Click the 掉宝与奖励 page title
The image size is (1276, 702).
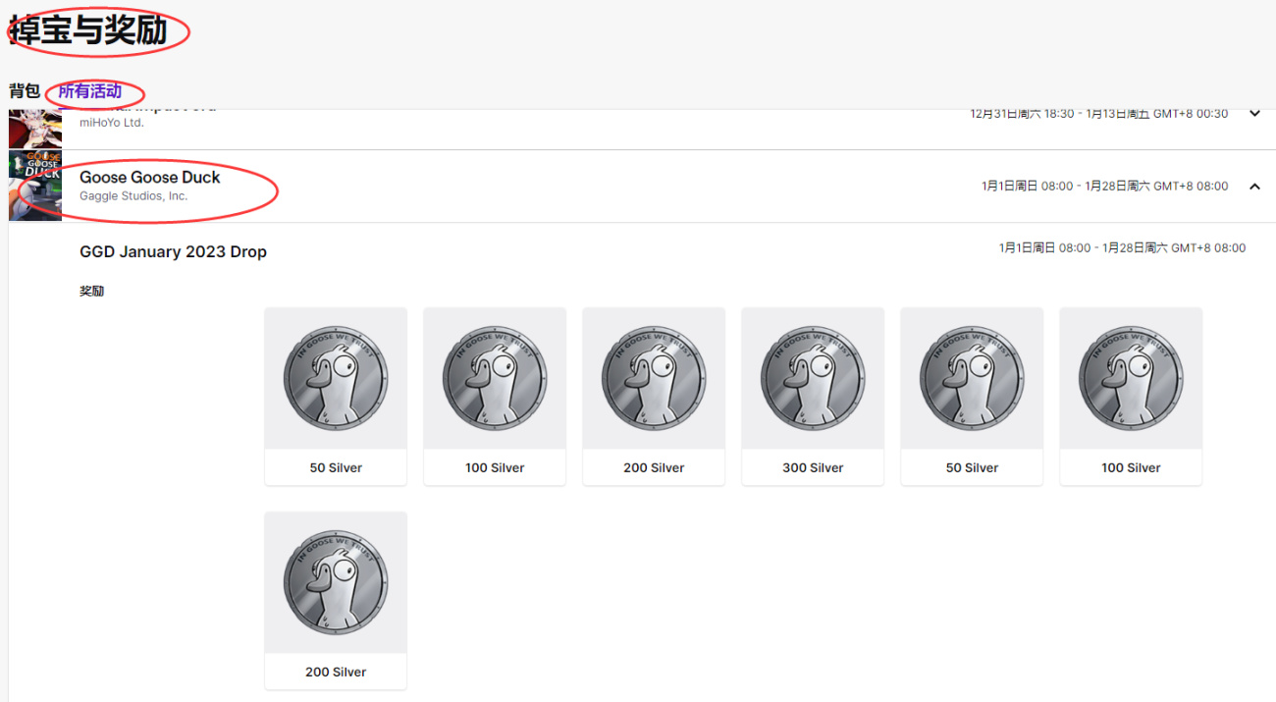click(x=88, y=31)
